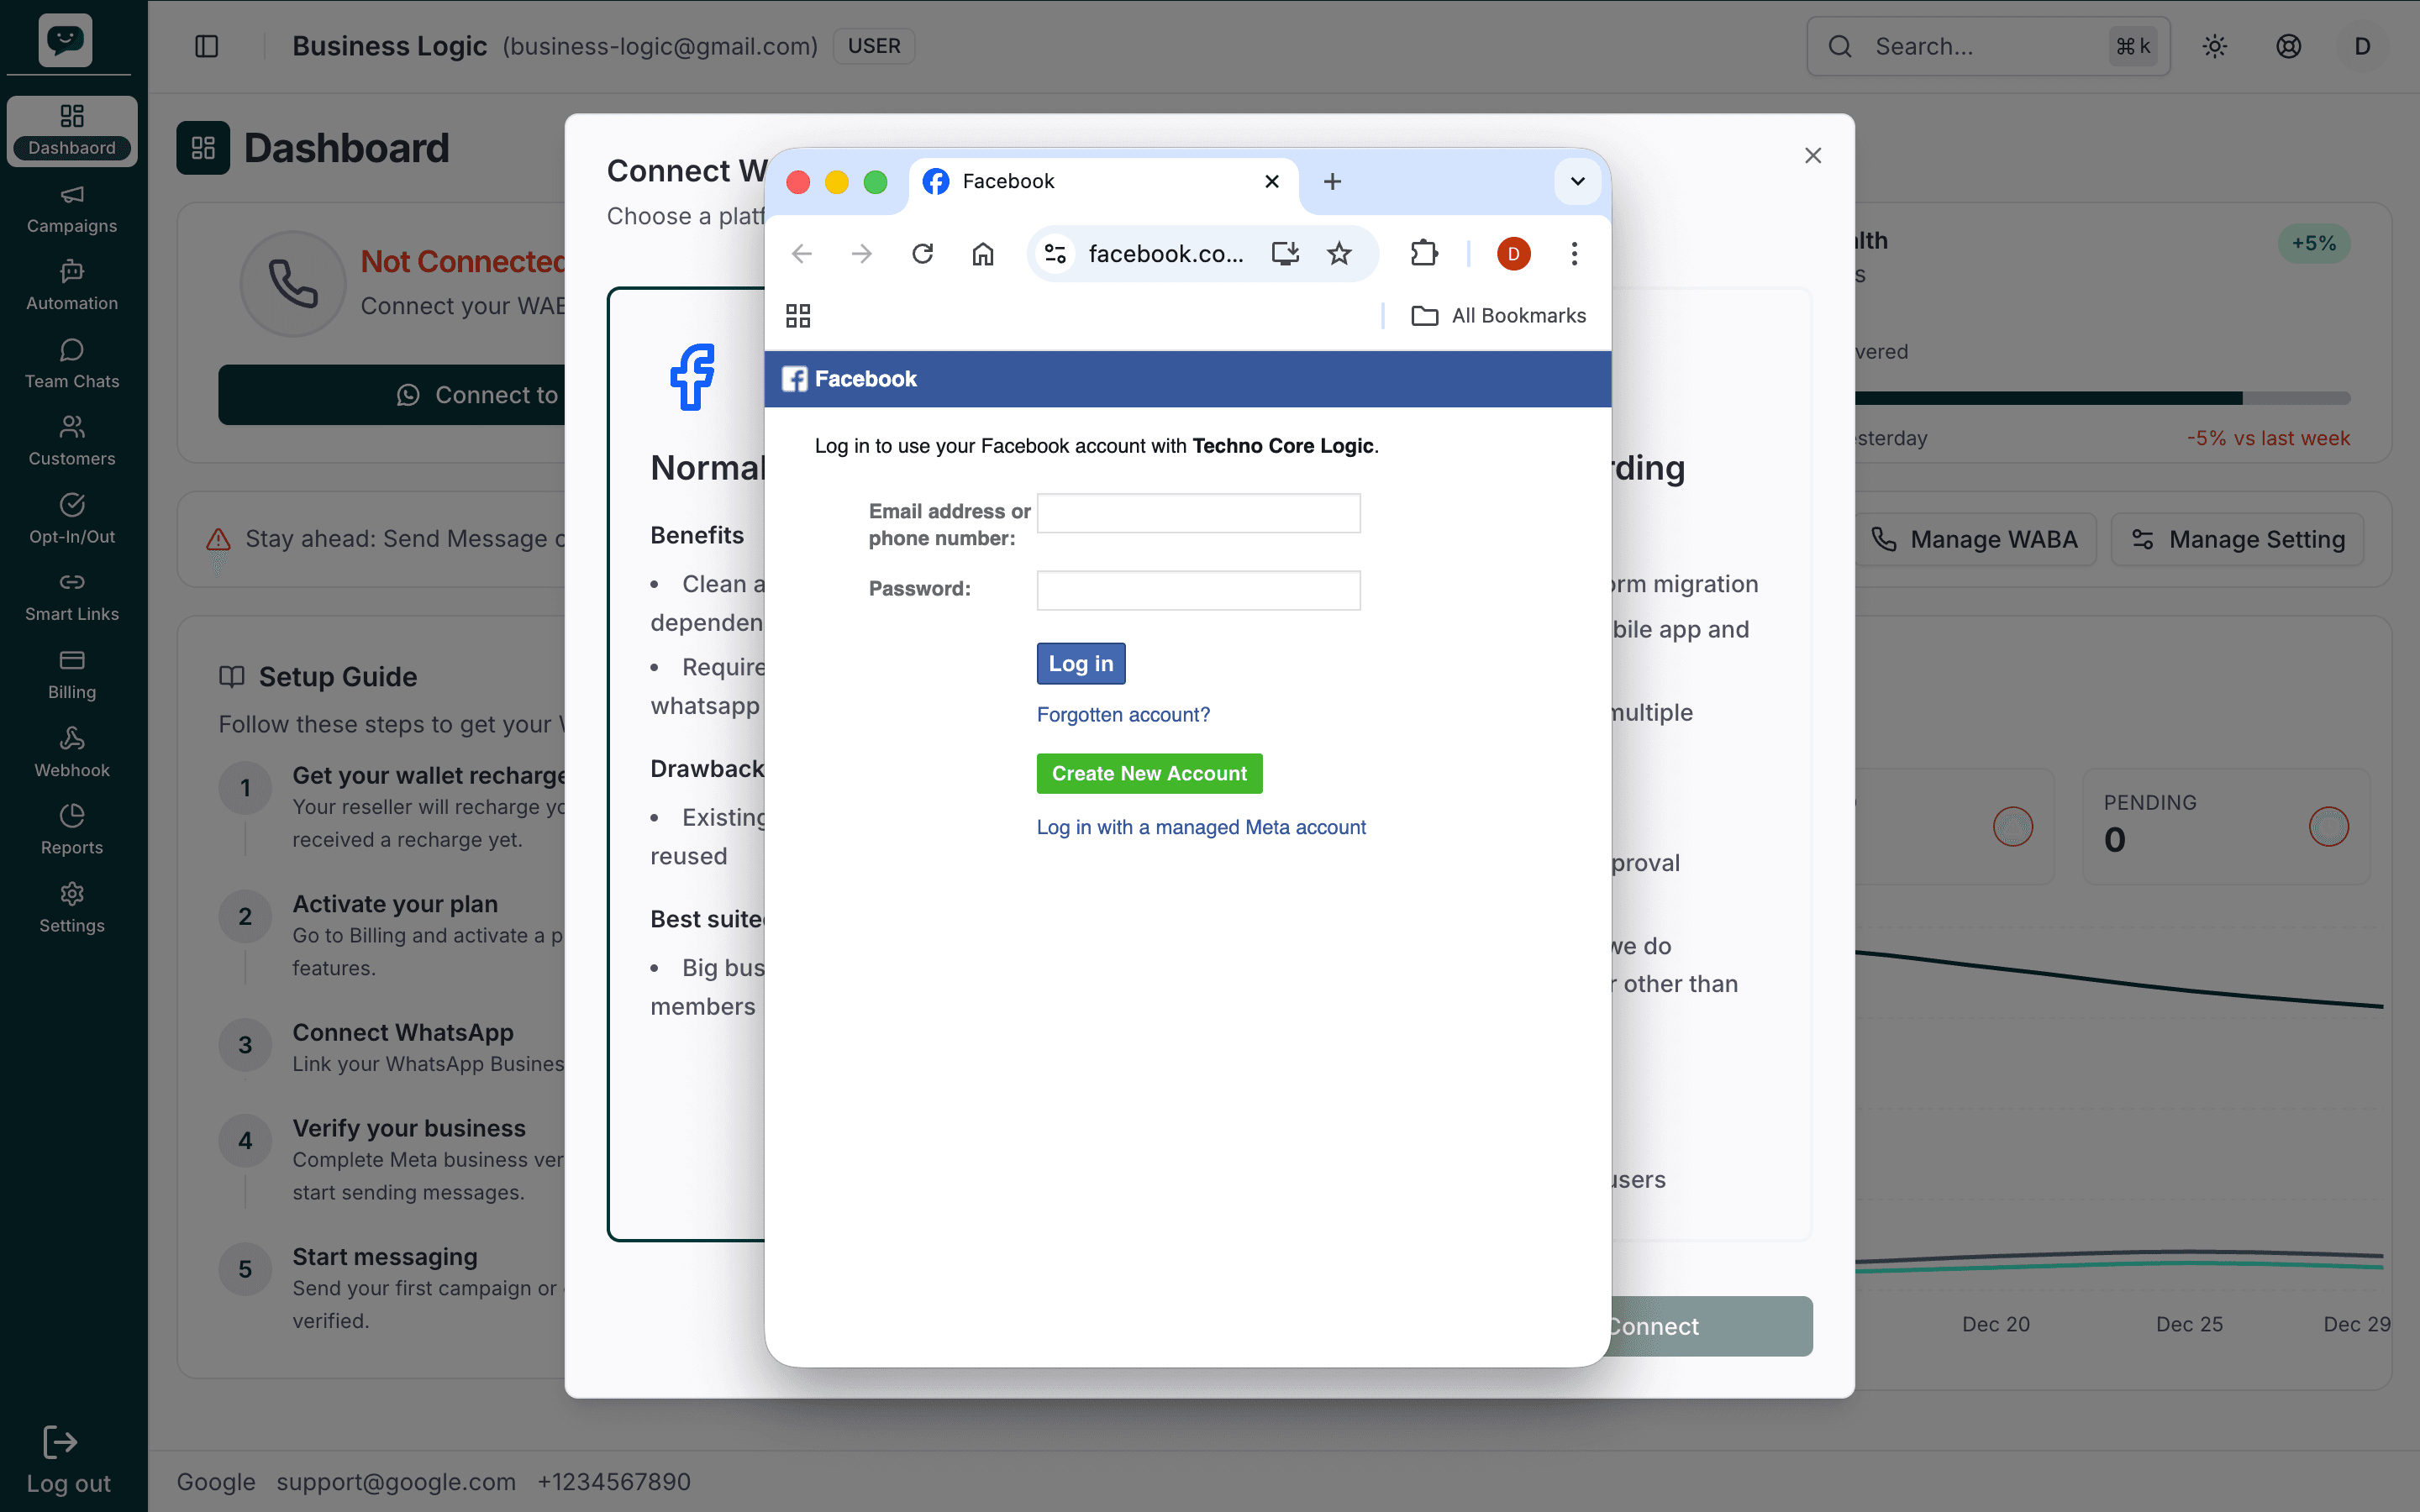This screenshot has width=2420, height=1512.
Task: Select Dashboard in the sidebar
Action: 72,131
